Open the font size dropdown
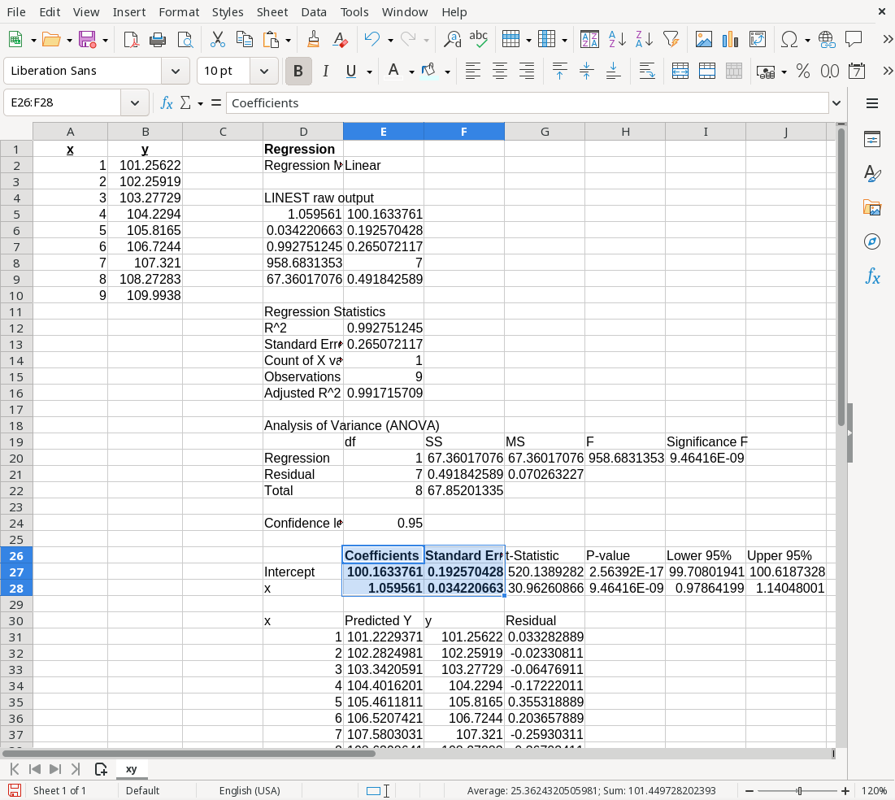Image resolution: width=895 pixels, height=800 pixels. (x=263, y=71)
